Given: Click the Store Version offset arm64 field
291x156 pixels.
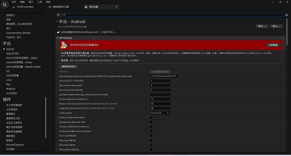Looking at the screenshot, I should (x=160, y=85).
